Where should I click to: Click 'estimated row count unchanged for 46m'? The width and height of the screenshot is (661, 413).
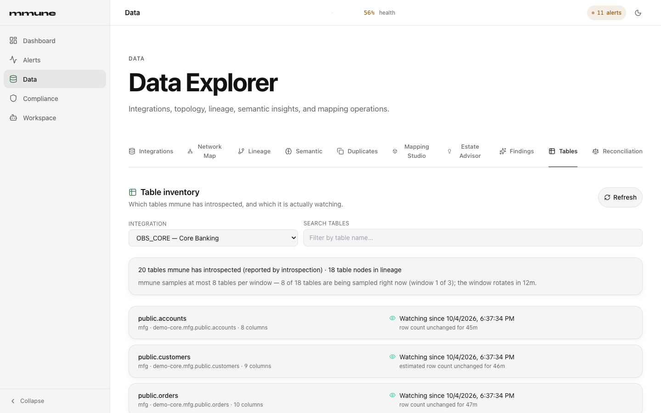452,366
